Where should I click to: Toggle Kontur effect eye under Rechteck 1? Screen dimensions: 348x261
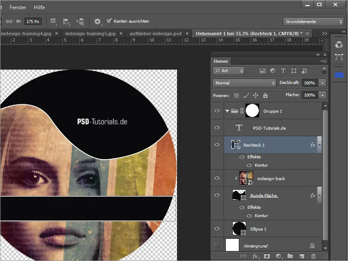click(x=249, y=165)
